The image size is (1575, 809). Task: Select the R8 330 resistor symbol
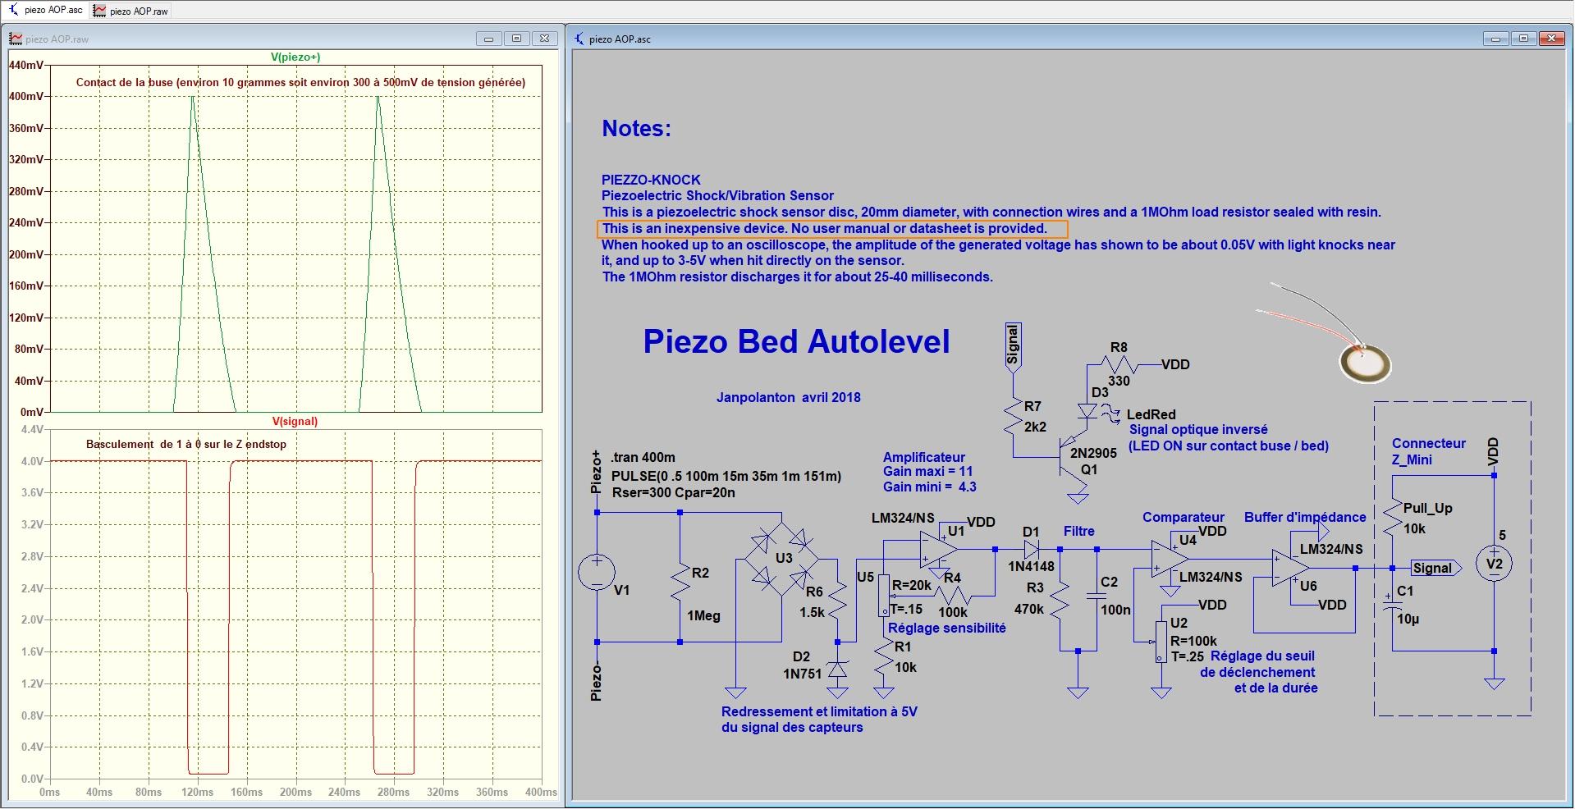point(1119,364)
